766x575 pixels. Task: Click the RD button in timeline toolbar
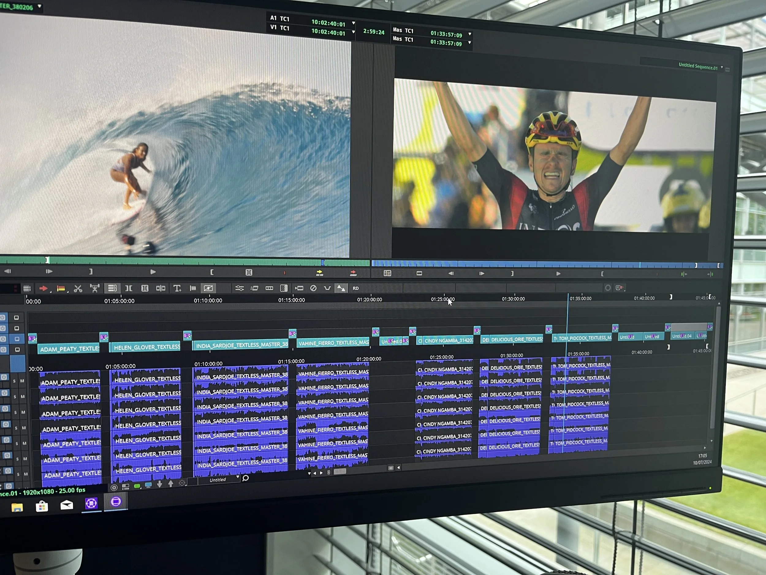pyautogui.click(x=356, y=288)
